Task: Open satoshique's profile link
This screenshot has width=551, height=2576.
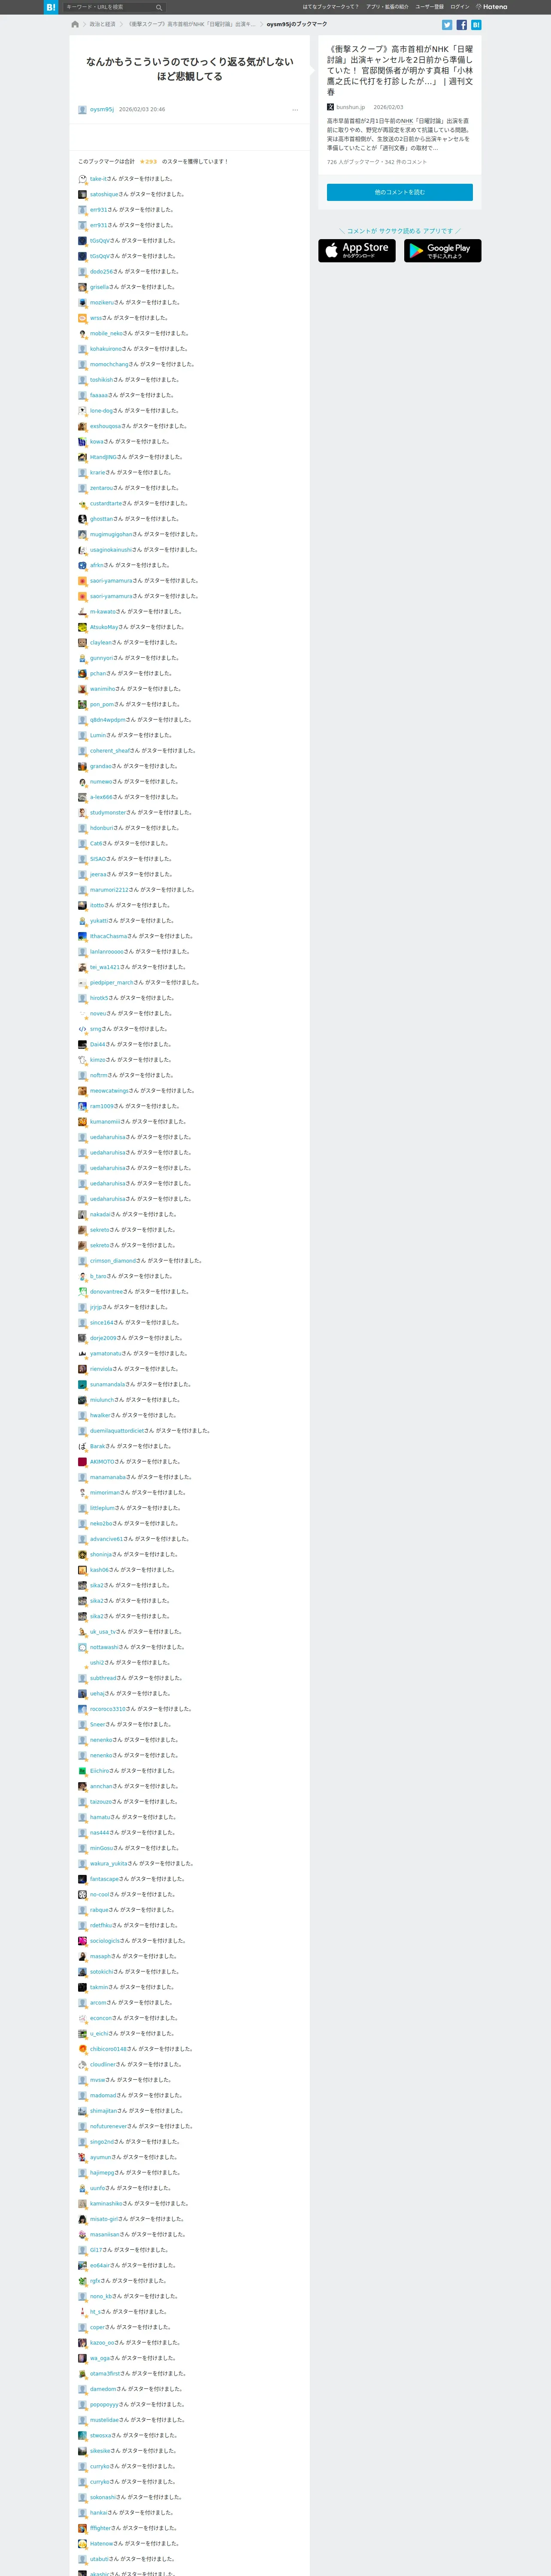Action: [x=103, y=195]
